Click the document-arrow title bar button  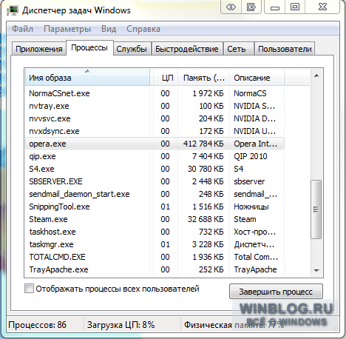(x=251, y=7)
